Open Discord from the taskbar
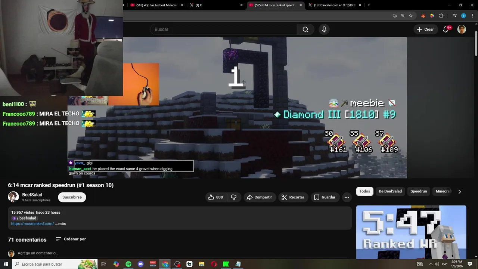Image resolution: width=478 pixels, height=269 pixels. coord(141,264)
